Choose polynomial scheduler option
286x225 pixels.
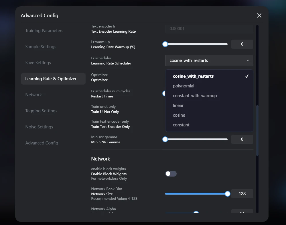(184, 86)
